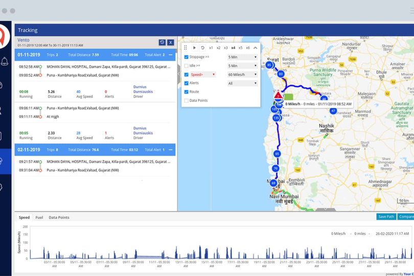Click the replay/reset icon in playback panel

pyautogui.click(x=202, y=48)
